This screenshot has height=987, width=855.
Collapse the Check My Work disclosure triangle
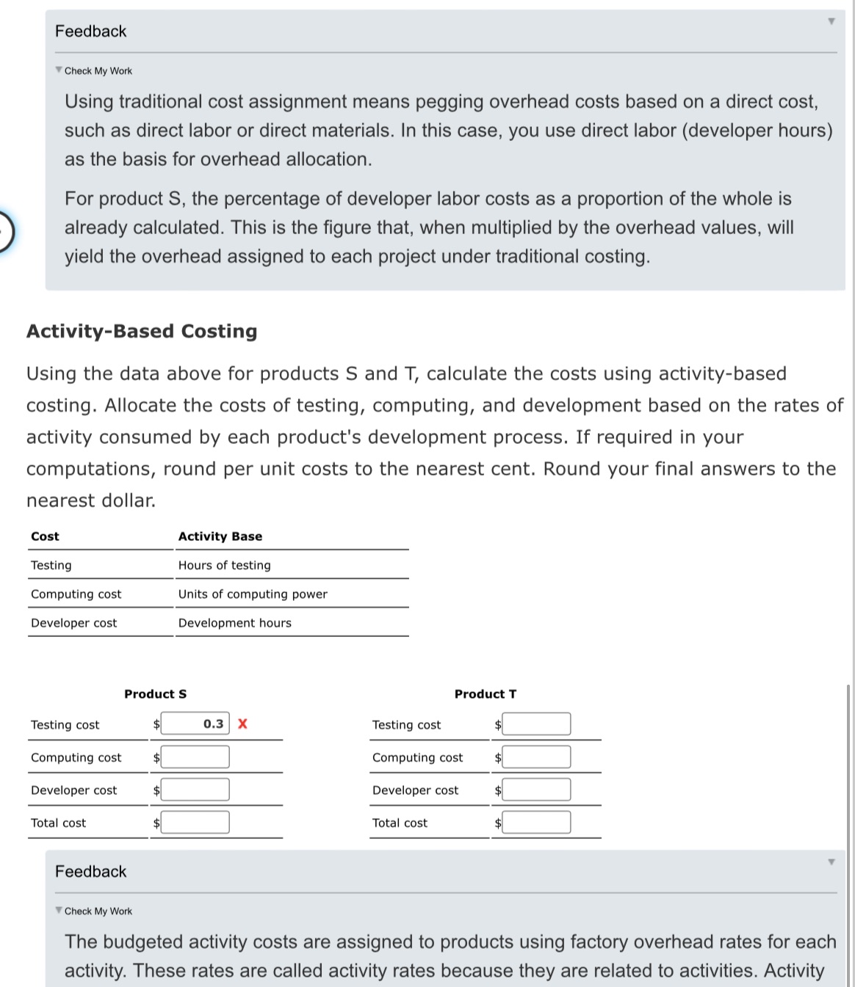click(59, 69)
